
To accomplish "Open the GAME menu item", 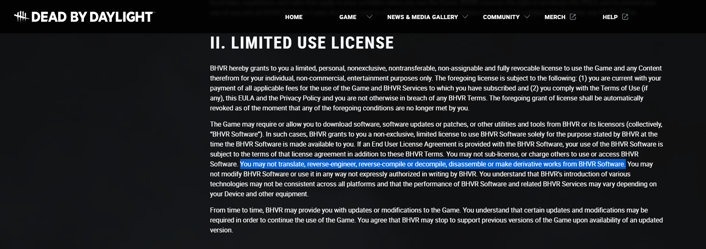I will (x=348, y=17).
